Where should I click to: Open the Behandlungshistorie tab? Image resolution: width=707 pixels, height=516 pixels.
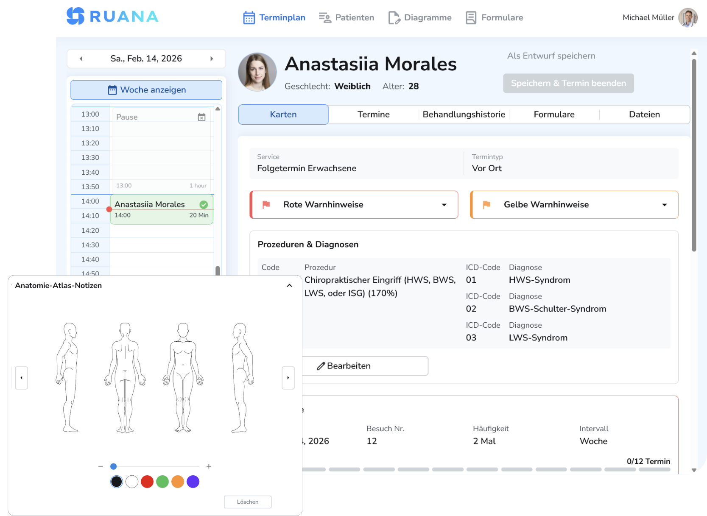coord(464,114)
